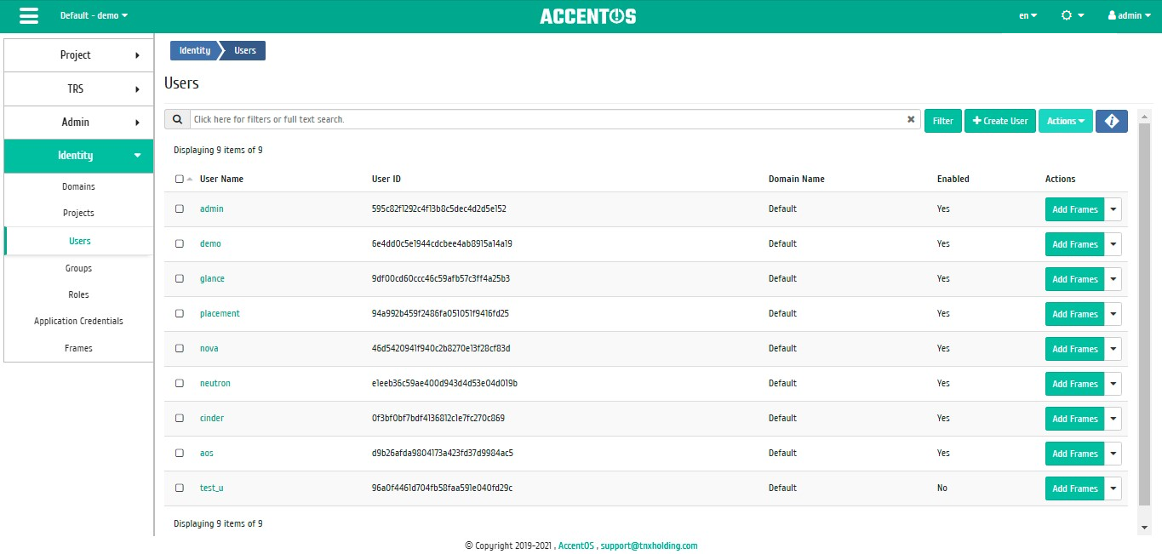Image resolution: width=1162 pixels, height=554 pixels.
Task: Open the hamburger main menu
Action: 28,16
